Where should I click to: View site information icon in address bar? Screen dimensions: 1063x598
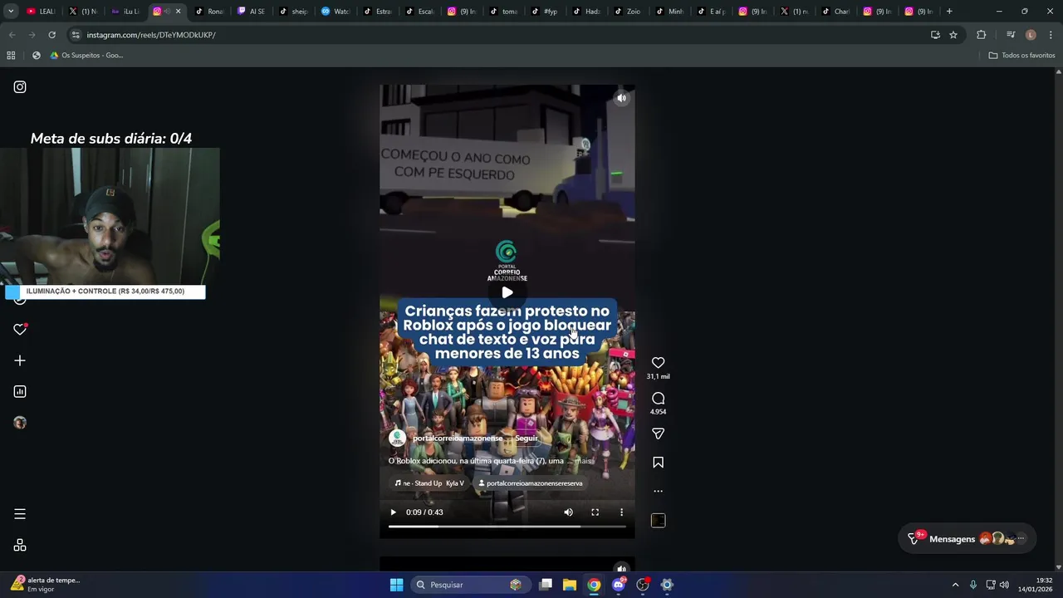click(x=76, y=35)
